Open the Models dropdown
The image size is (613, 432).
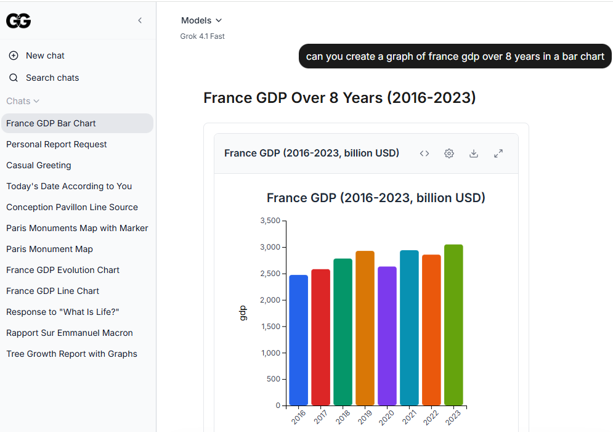click(x=201, y=20)
